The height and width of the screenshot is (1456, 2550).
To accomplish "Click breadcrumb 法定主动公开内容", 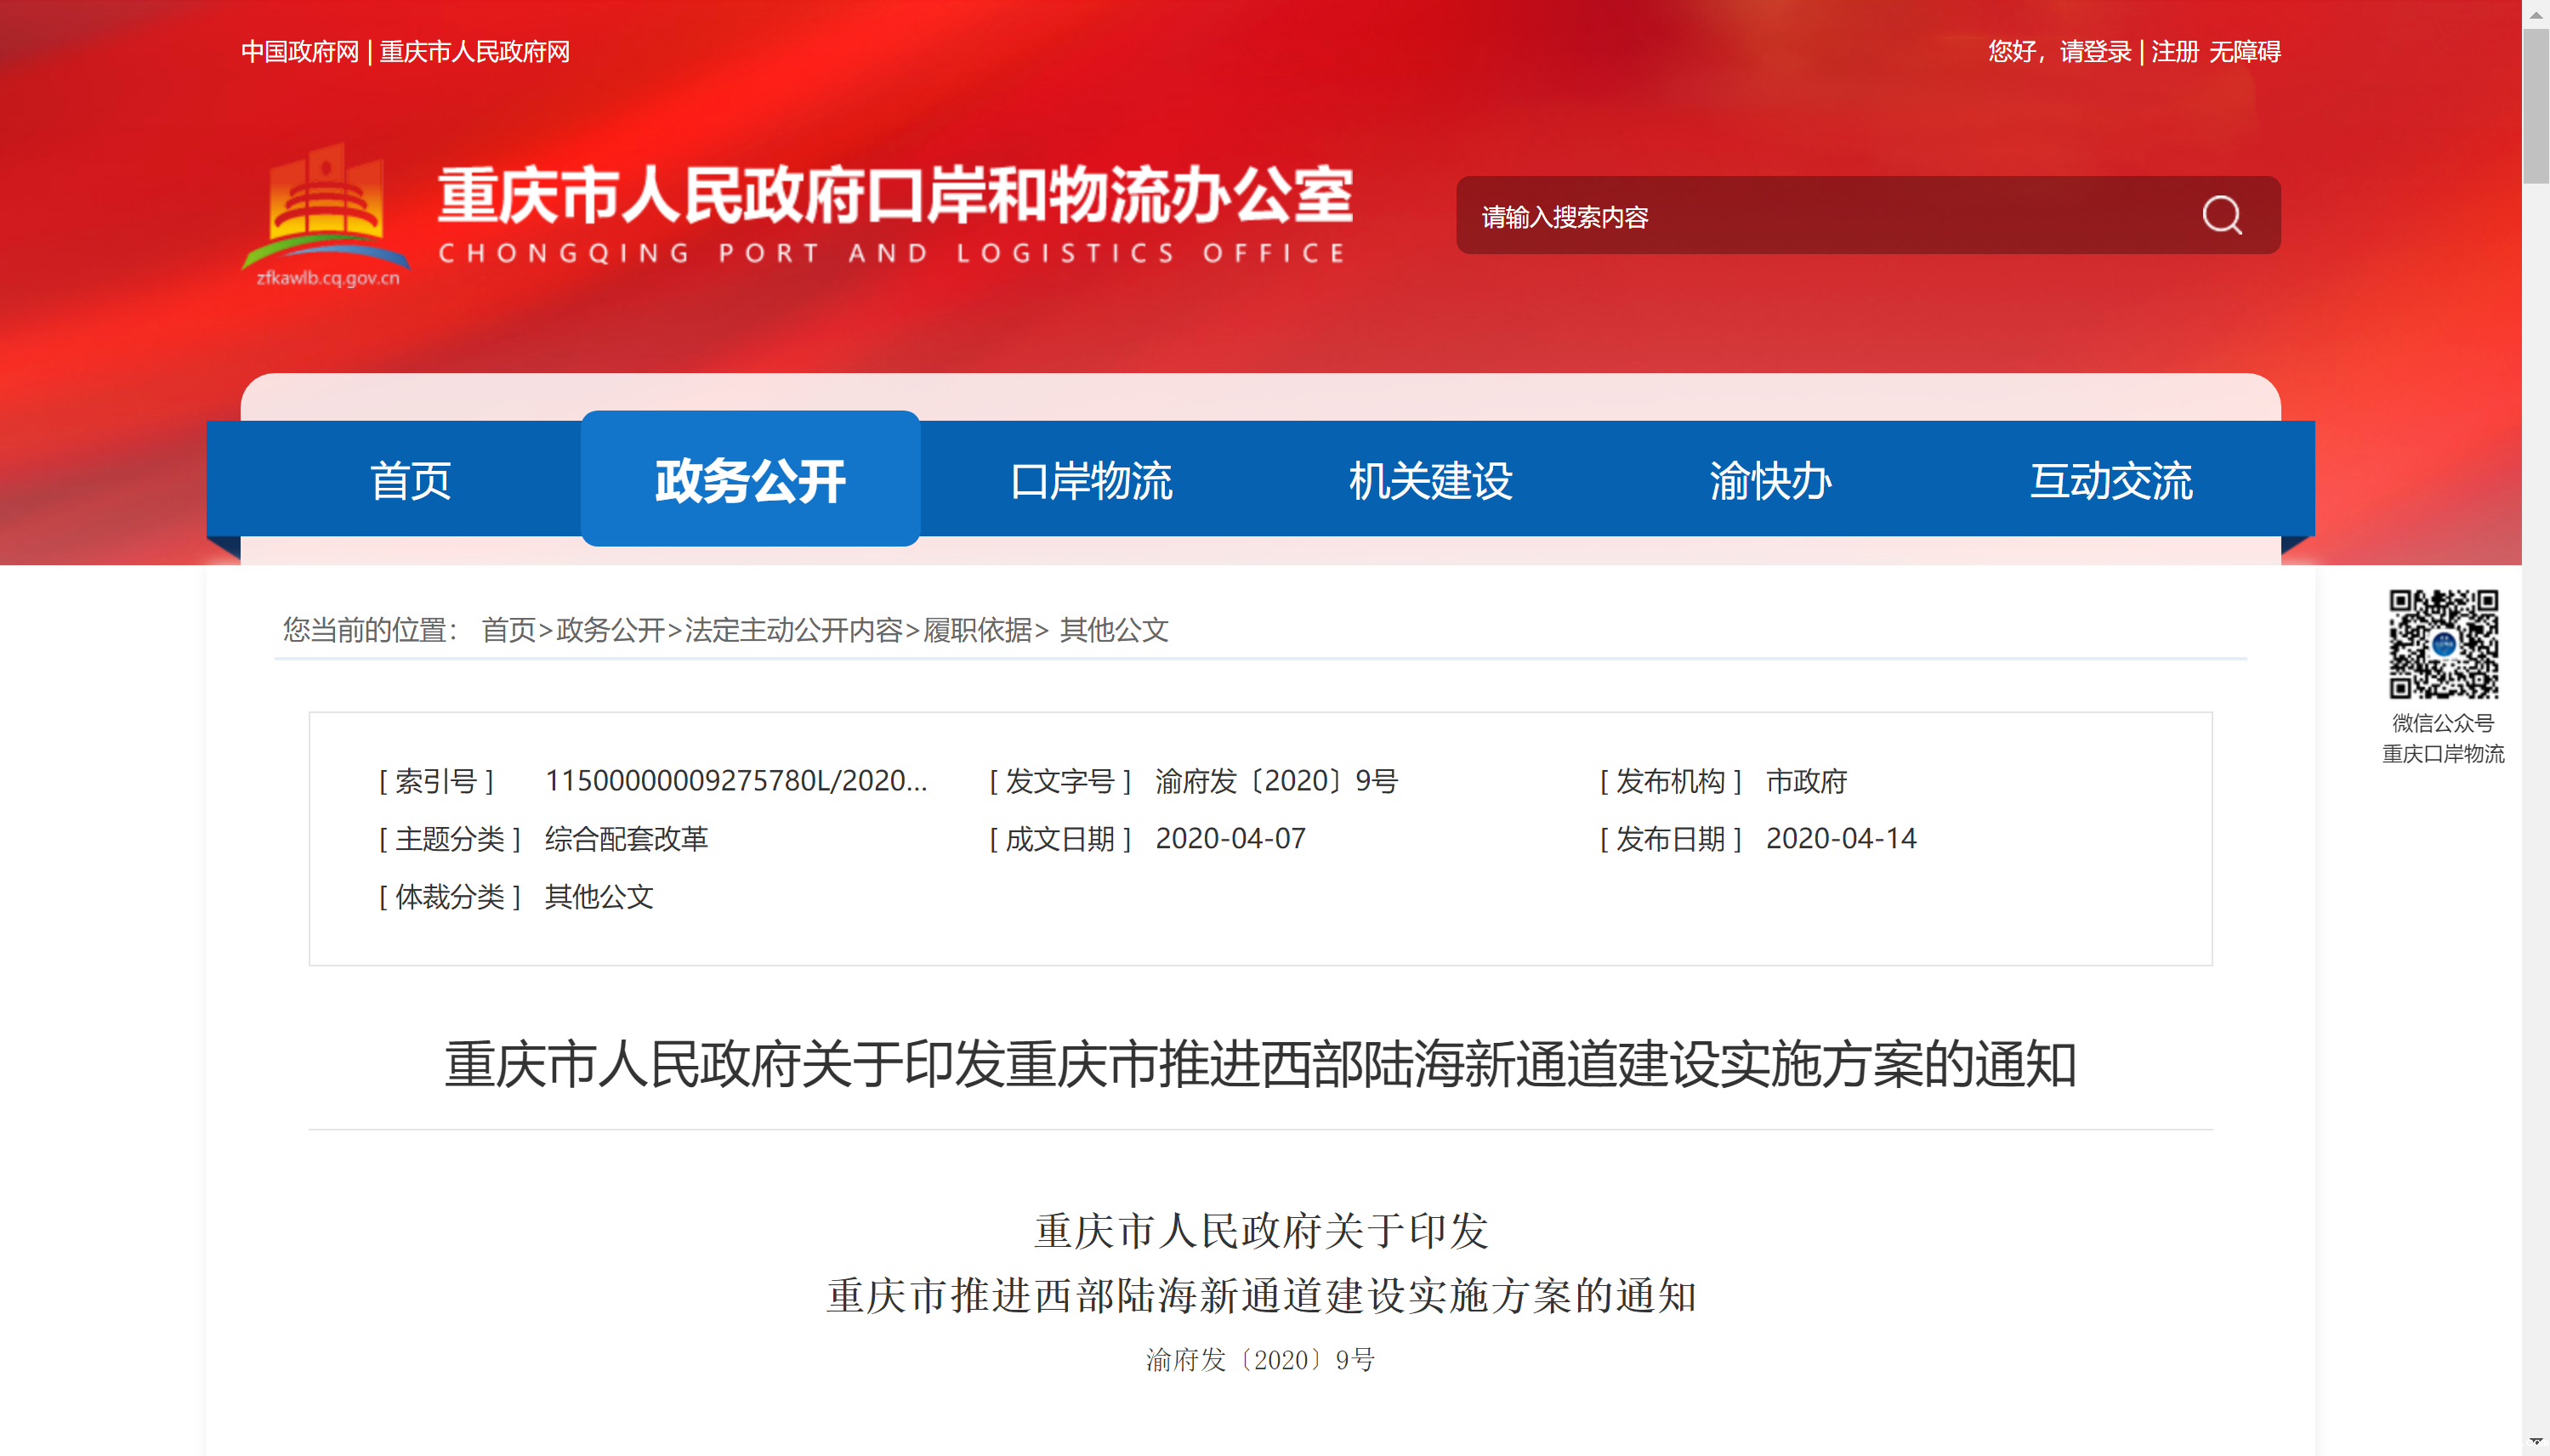I will (x=793, y=630).
